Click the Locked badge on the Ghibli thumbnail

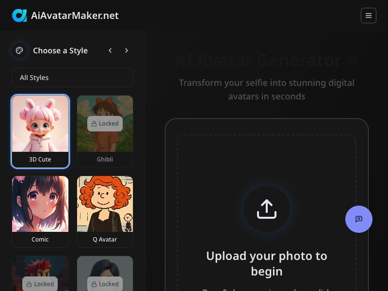[x=105, y=124]
